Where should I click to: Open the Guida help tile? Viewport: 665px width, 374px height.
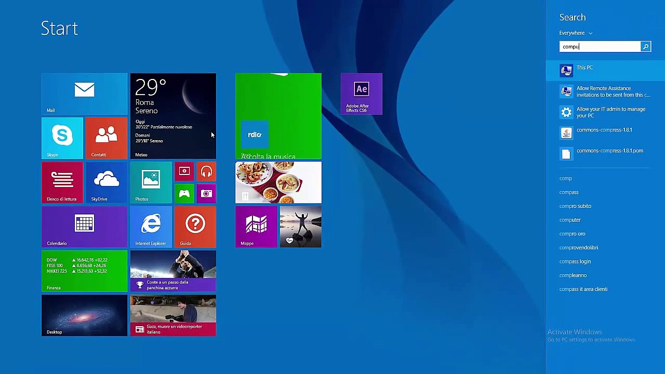pyautogui.click(x=195, y=227)
